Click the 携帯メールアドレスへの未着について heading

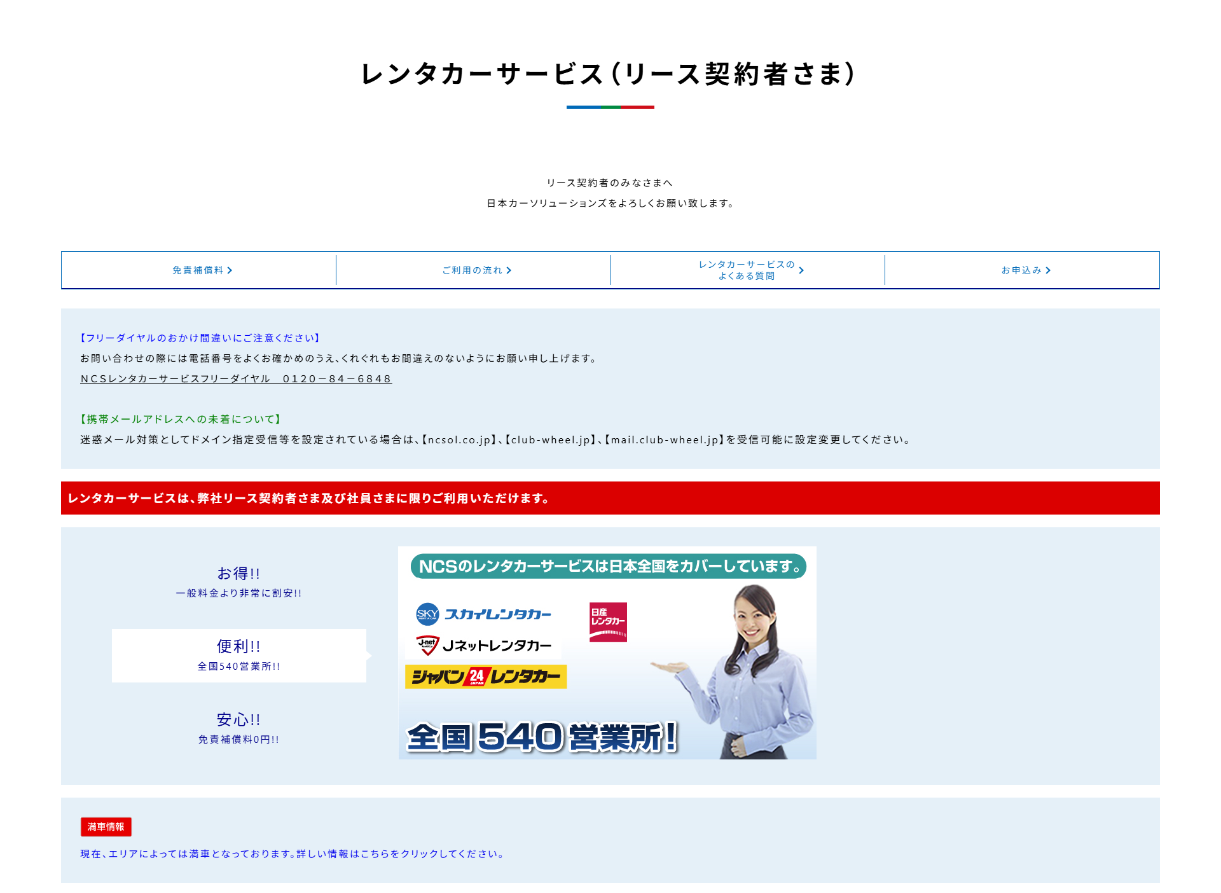[181, 420]
